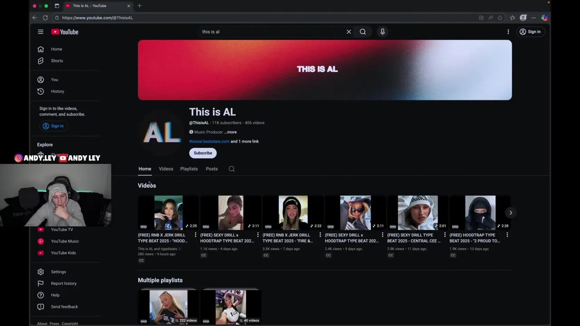This screenshot has width=580, height=326.
Task: Switch to the Videos tab
Action: click(166, 169)
